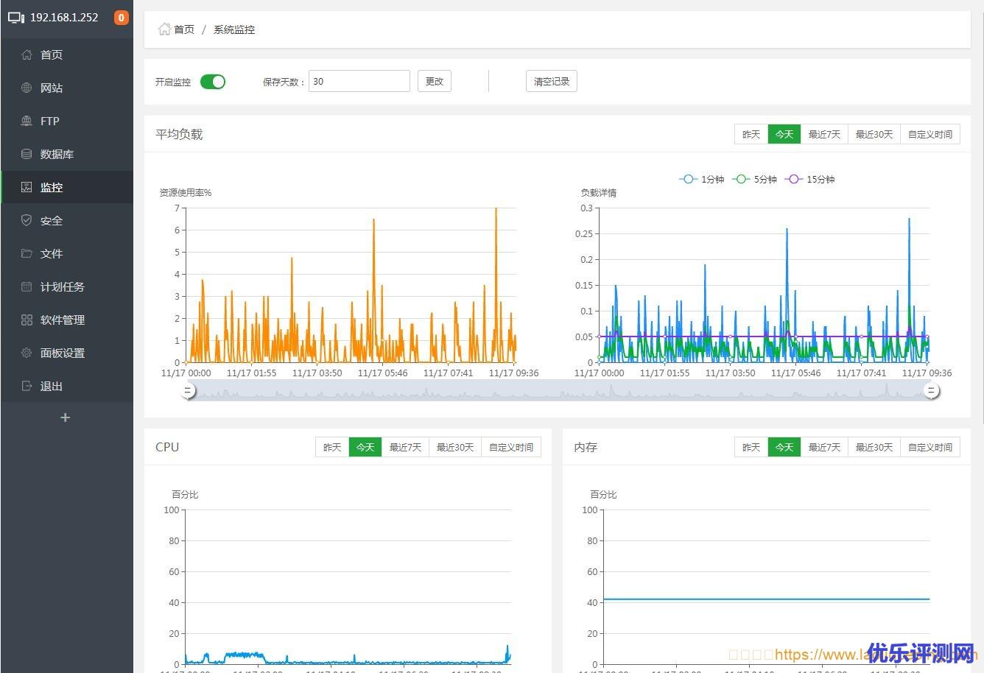This screenshot has width=984, height=673.
Task: Click the logout icon for 退出
Action: [27, 386]
